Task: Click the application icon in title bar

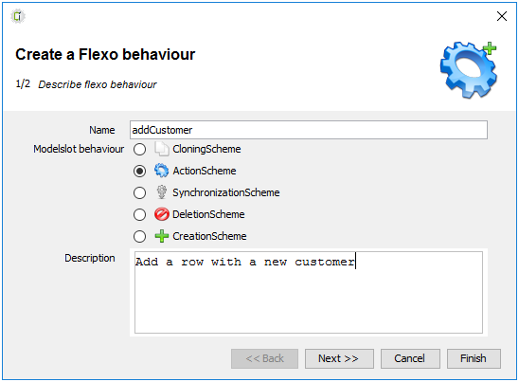Action: 18,16
